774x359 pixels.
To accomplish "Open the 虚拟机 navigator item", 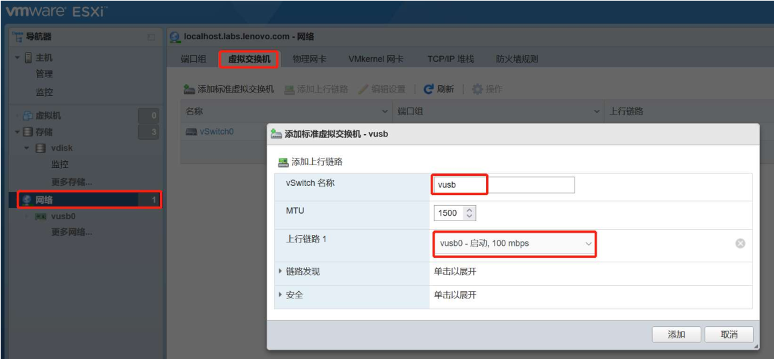I will coord(48,116).
